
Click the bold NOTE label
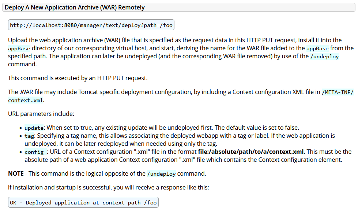tap(16, 174)
